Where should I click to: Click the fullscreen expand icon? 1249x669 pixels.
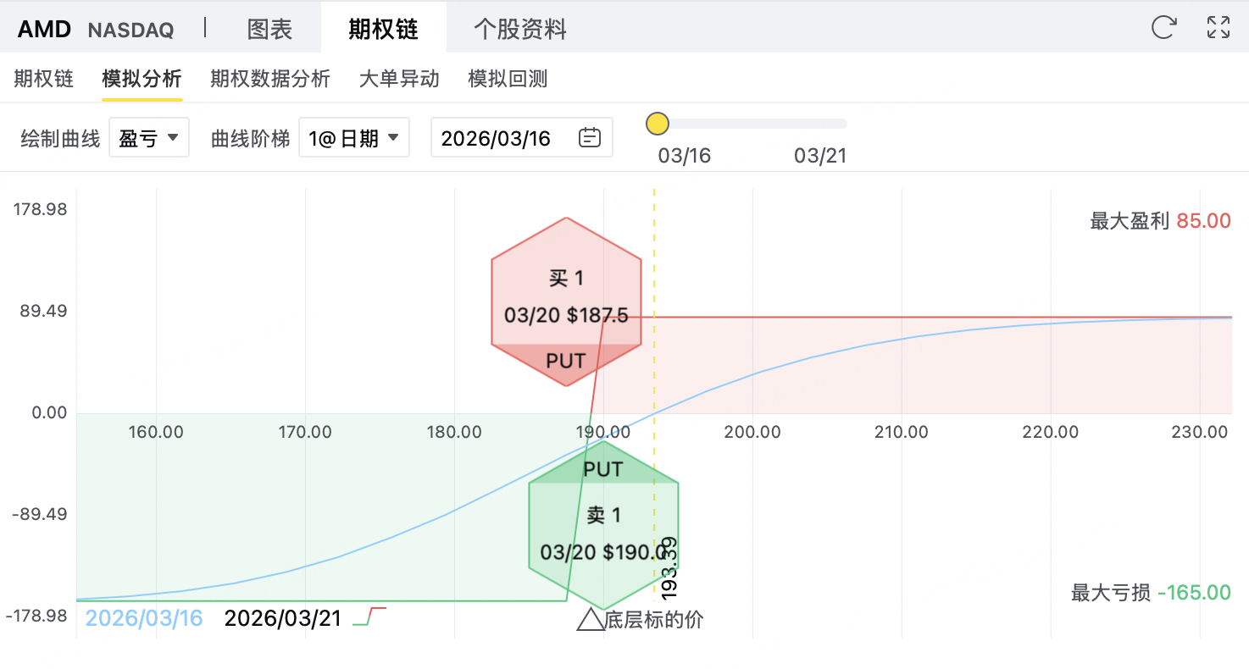(x=1218, y=27)
